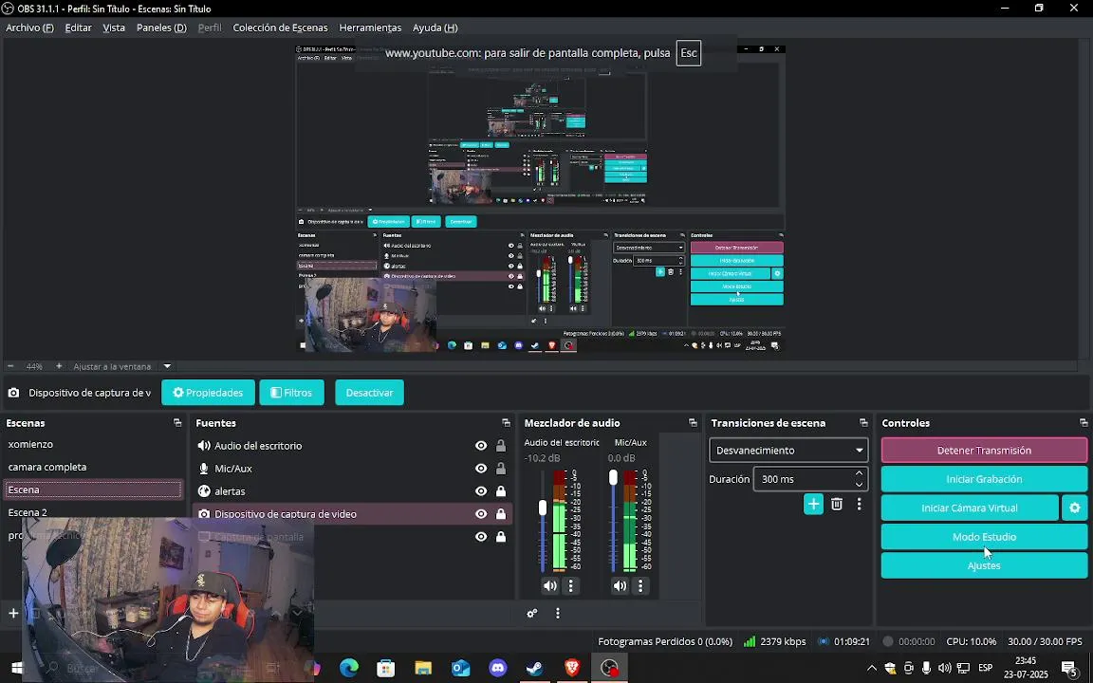
Task: Toggle visibility of Mic/Aux source
Action: point(481,469)
